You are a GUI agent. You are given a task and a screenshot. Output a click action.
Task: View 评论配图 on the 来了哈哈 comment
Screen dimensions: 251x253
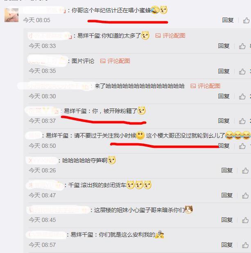(x=205, y=86)
